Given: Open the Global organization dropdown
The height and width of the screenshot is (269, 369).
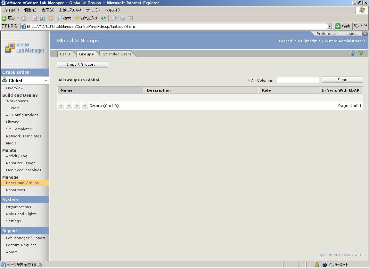Looking at the screenshot, I should click(46, 81).
